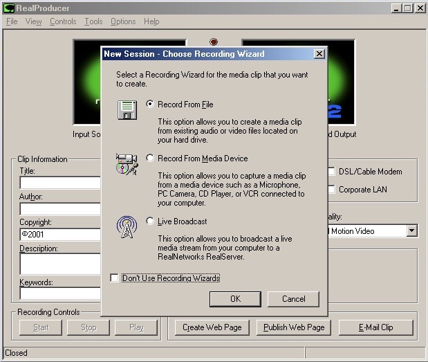Close the Choose Recording Wizard dialog
Viewport: 428px width, 362px height.
[318, 53]
